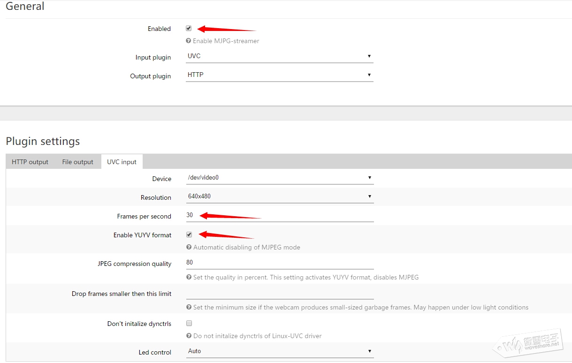
Task: Select the UVC input tab
Action: [x=122, y=162]
